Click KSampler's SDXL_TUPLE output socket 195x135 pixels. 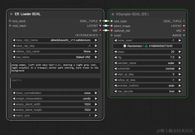pyautogui.click(x=184, y=21)
